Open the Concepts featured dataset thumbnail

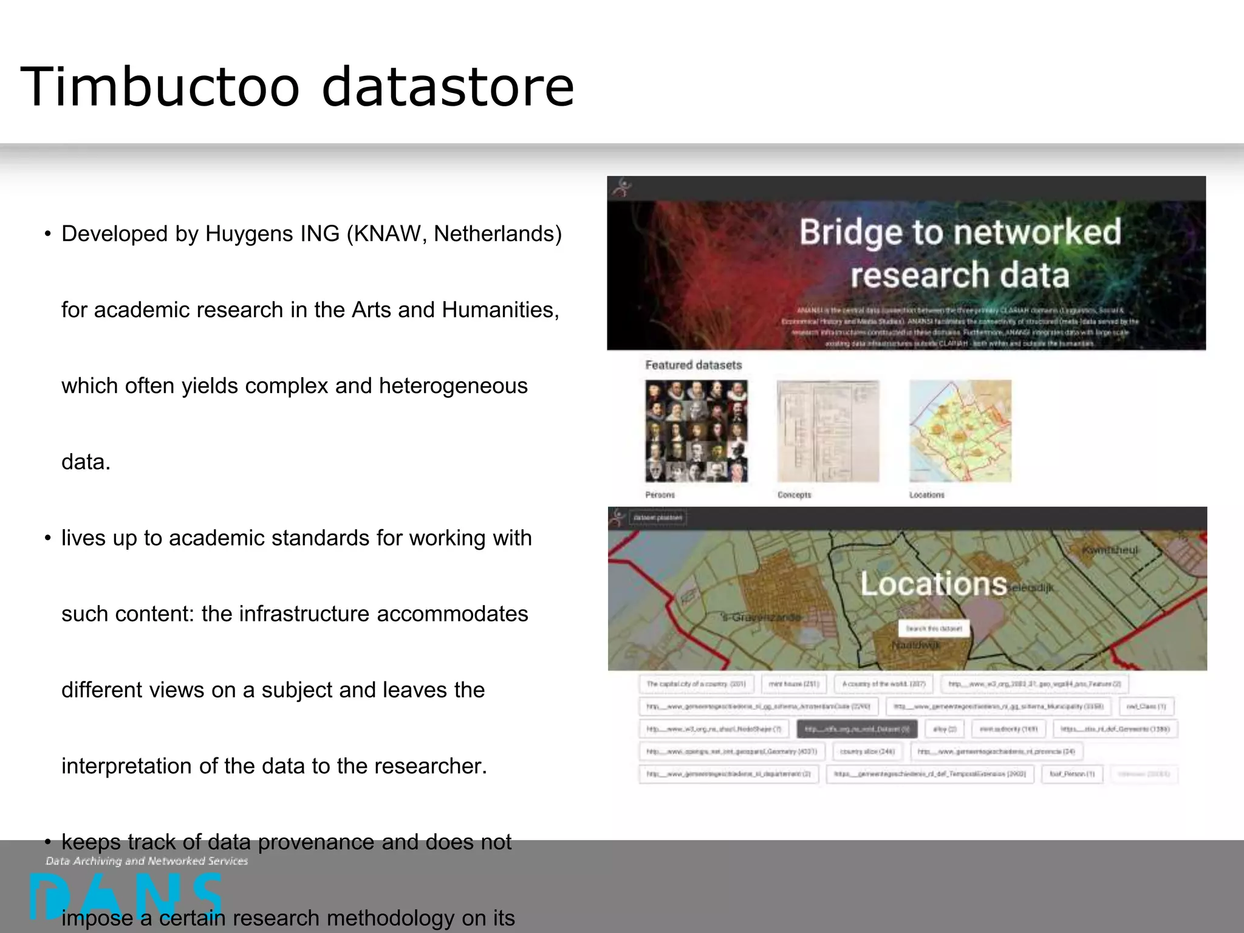click(828, 431)
